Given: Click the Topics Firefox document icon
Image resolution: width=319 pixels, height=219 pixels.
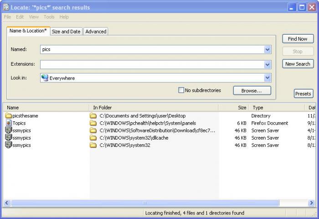Looking at the screenshot, I should coord(9,123).
